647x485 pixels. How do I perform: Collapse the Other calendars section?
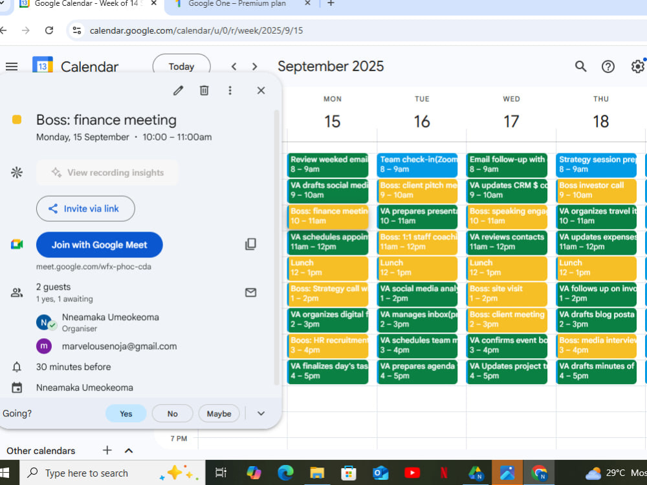[129, 450]
